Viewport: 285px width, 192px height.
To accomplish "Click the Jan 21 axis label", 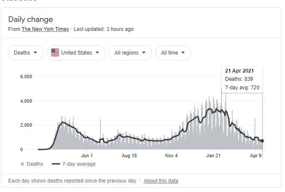I will (x=214, y=155).
